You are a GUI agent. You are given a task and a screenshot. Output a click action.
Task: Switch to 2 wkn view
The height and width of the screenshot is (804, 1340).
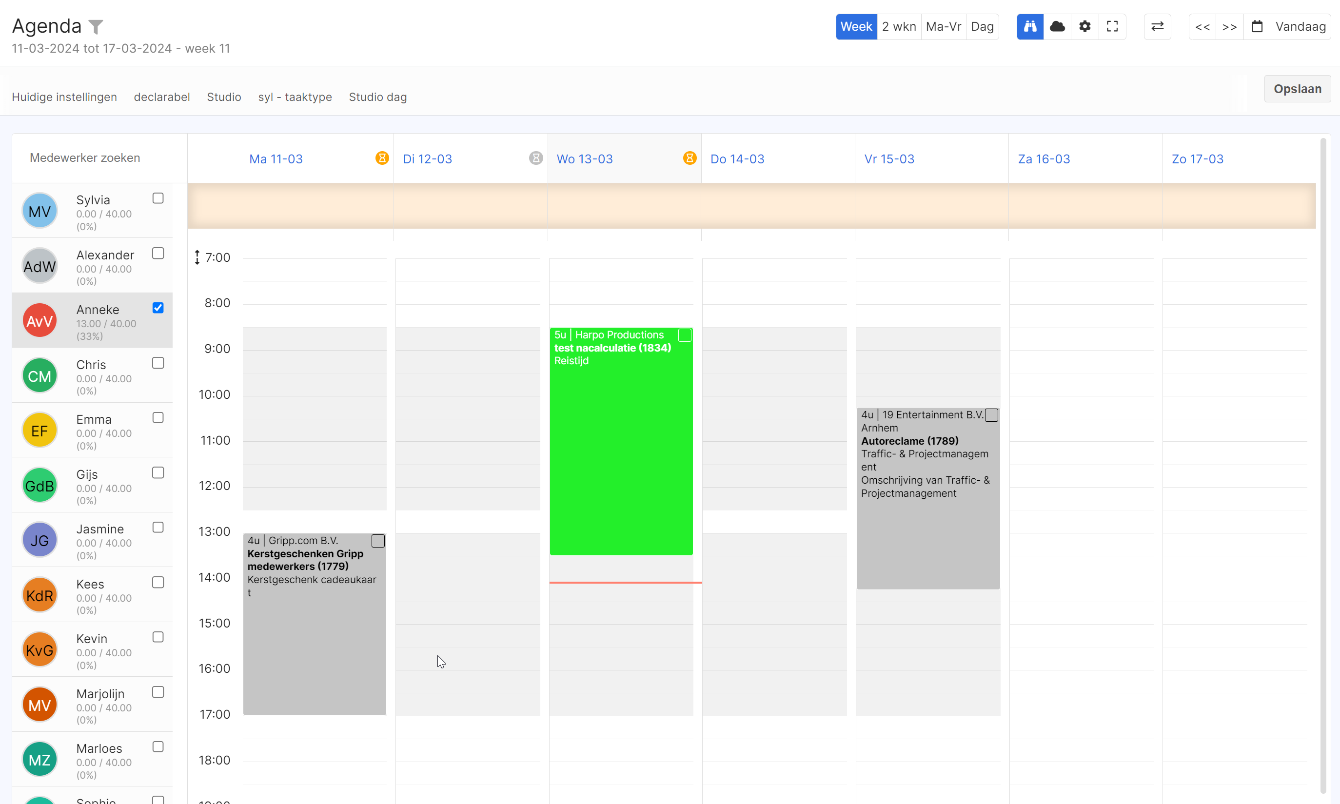tap(899, 26)
